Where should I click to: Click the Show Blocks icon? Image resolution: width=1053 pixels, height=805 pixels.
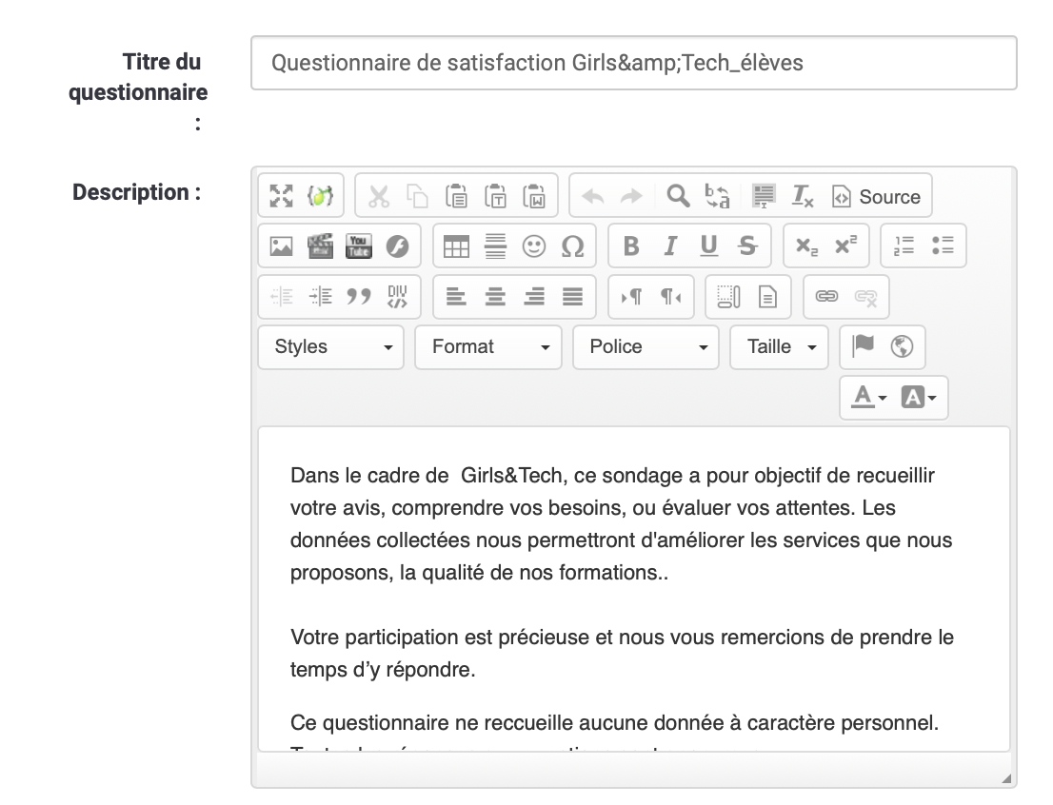(x=728, y=296)
